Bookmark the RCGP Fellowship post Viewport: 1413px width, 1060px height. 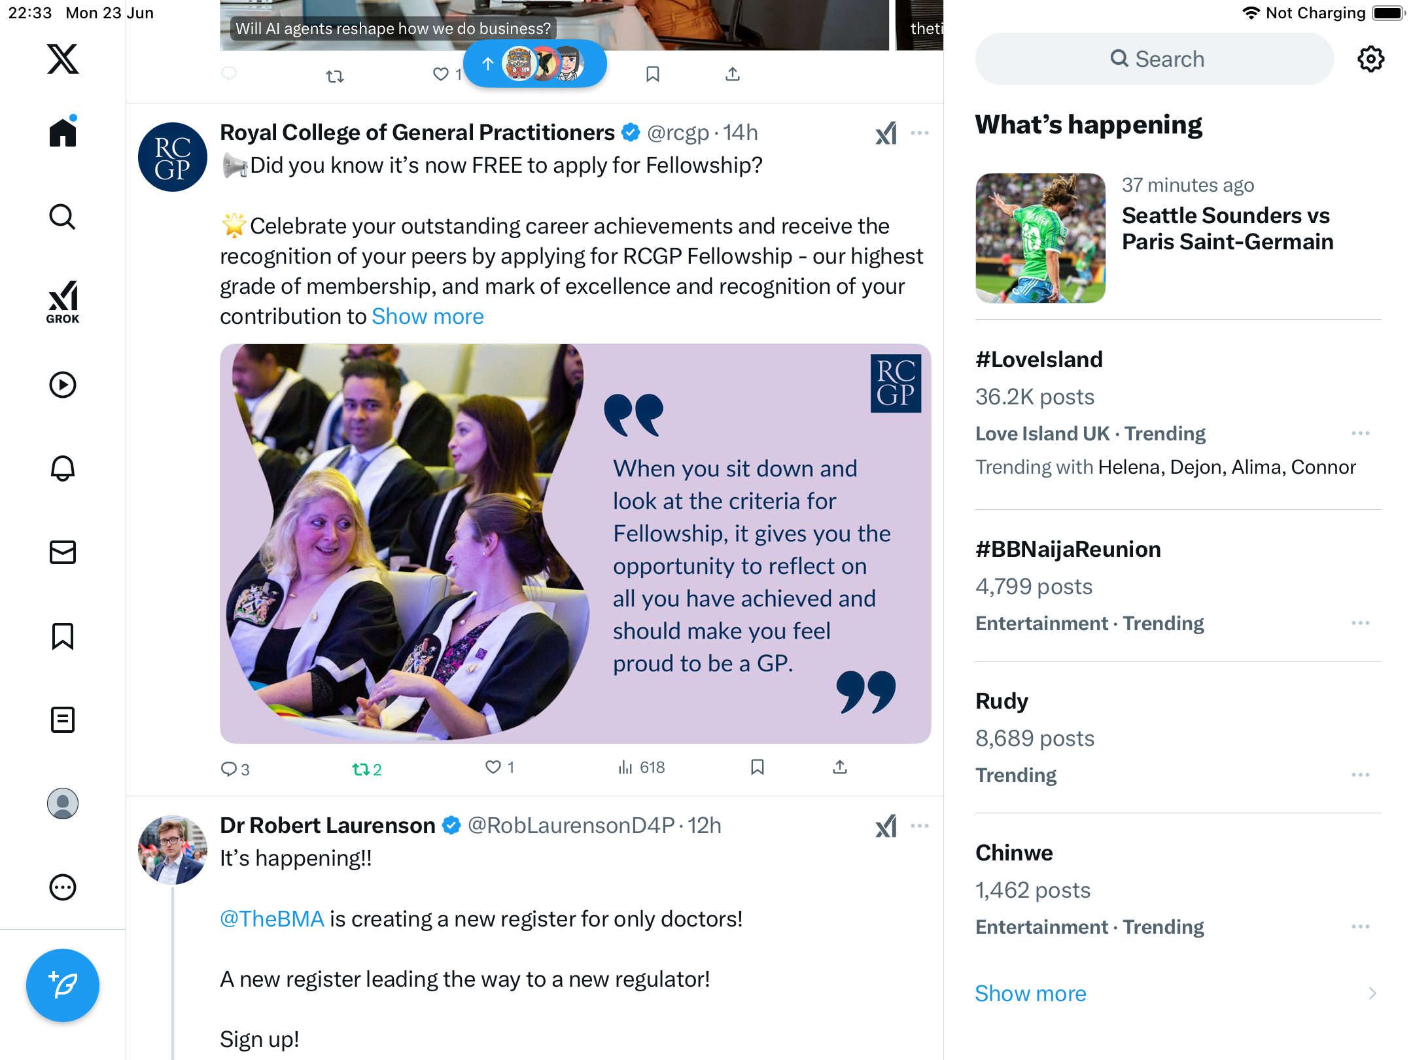pos(758,767)
